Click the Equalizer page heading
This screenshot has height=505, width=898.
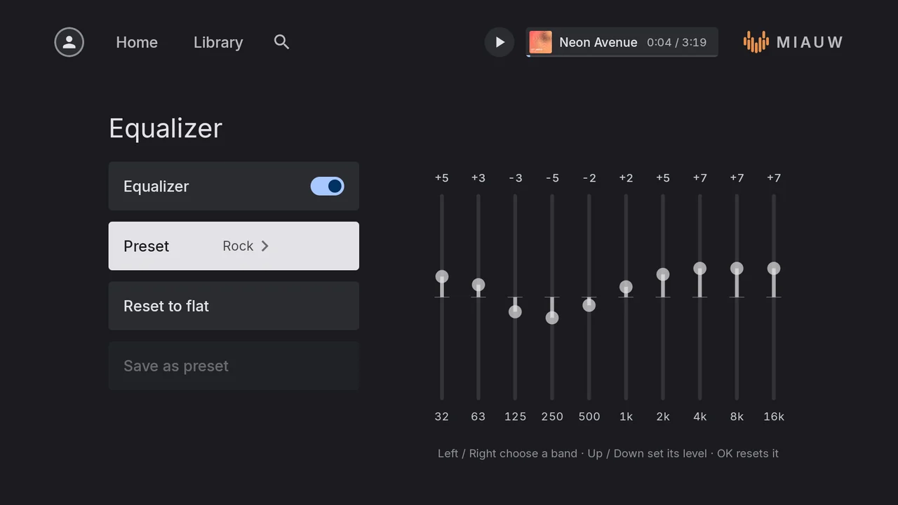(166, 128)
